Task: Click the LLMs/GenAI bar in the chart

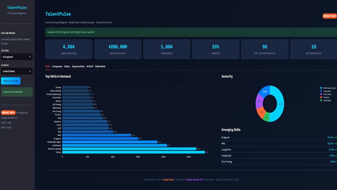Action: pos(114,146)
